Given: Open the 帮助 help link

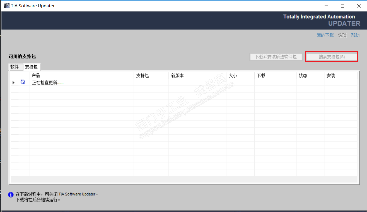Looking at the screenshot, I should click(355, 35).
